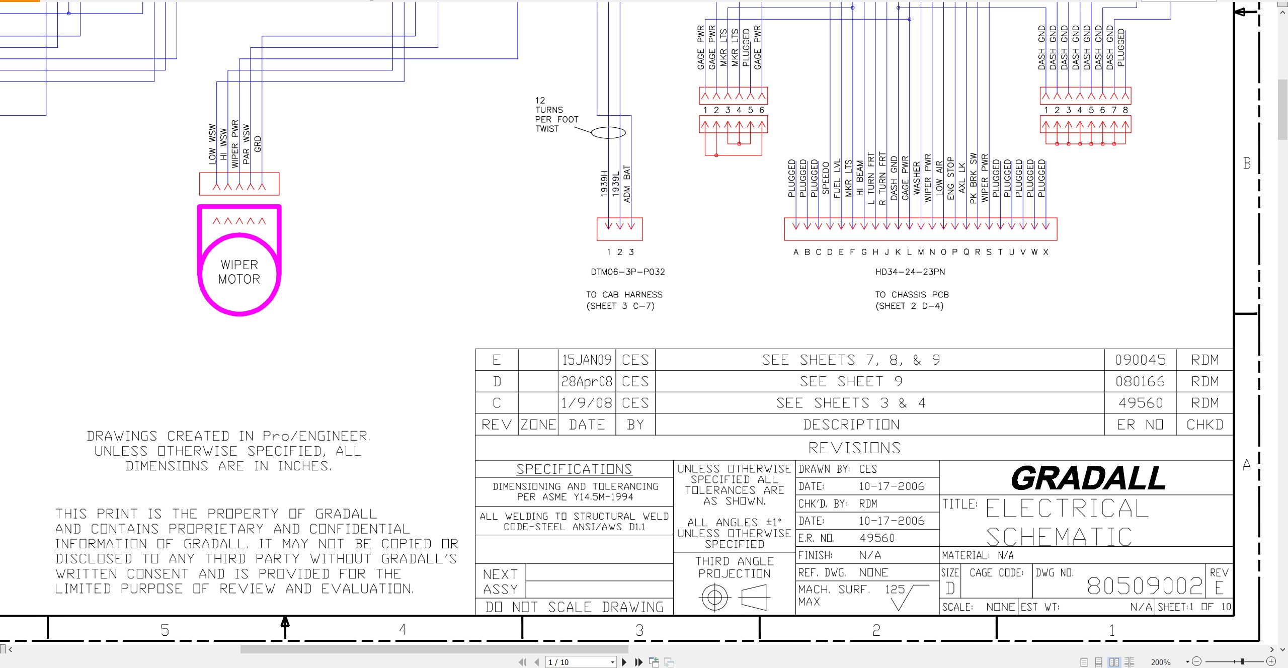
Task: Click revision D date 28Apr08
Action: pyautogui.click(x=587, y=382)
